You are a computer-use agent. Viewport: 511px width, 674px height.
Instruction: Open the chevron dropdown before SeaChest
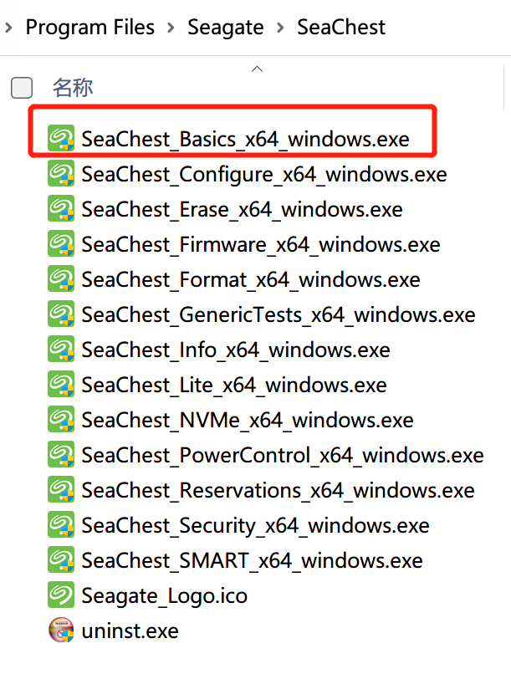pyautogui.click(x=280, y=28)
